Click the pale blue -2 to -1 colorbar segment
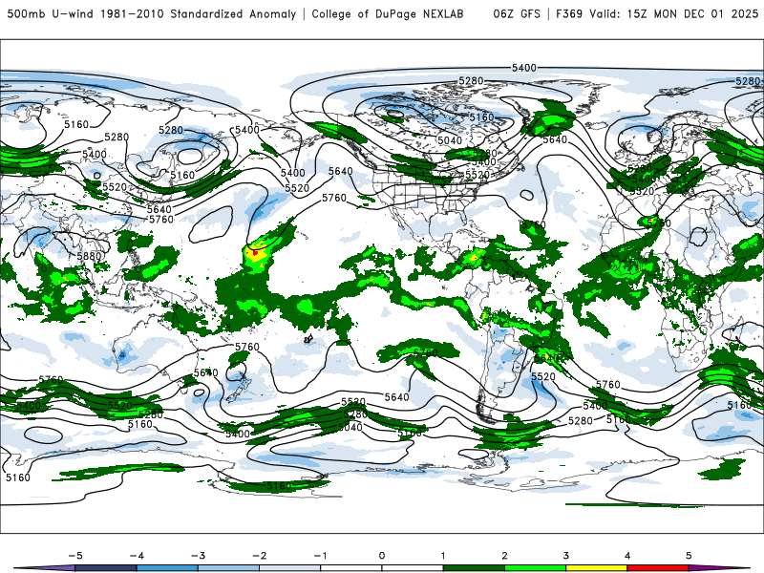Viewport: 764px width, 573px height. [x=290, y=568]
